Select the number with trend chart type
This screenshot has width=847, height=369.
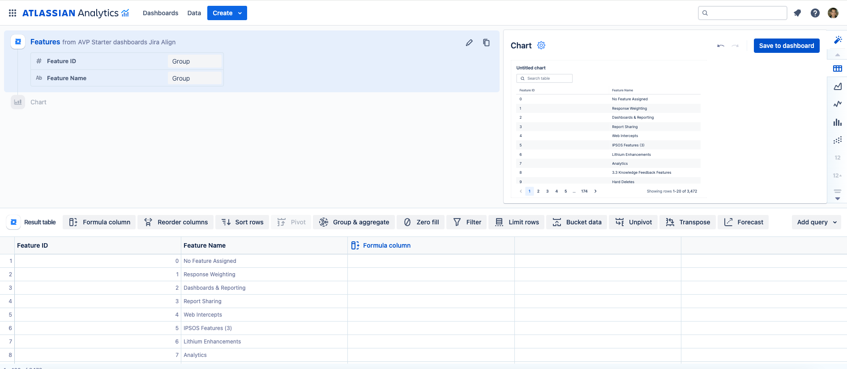(838, 176)
